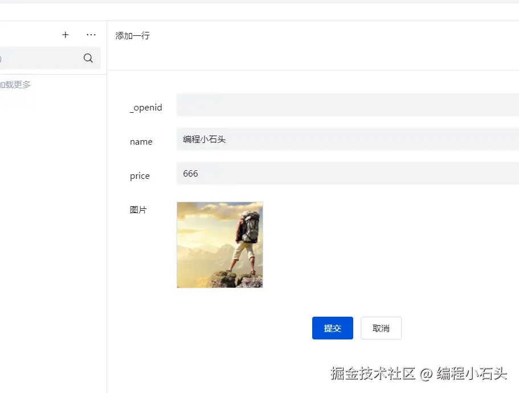Click the name field containing 编程小石头
Image resolution: width=519 pixels, height=393 pixels.
(x=348, y=139)
